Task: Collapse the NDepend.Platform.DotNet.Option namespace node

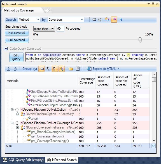Action: 12,110
